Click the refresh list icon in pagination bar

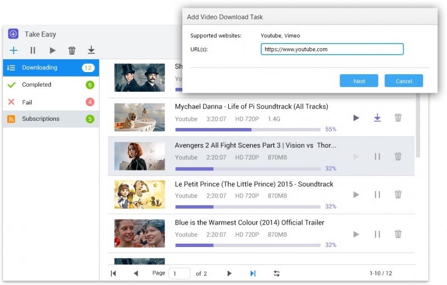(276, 273)
